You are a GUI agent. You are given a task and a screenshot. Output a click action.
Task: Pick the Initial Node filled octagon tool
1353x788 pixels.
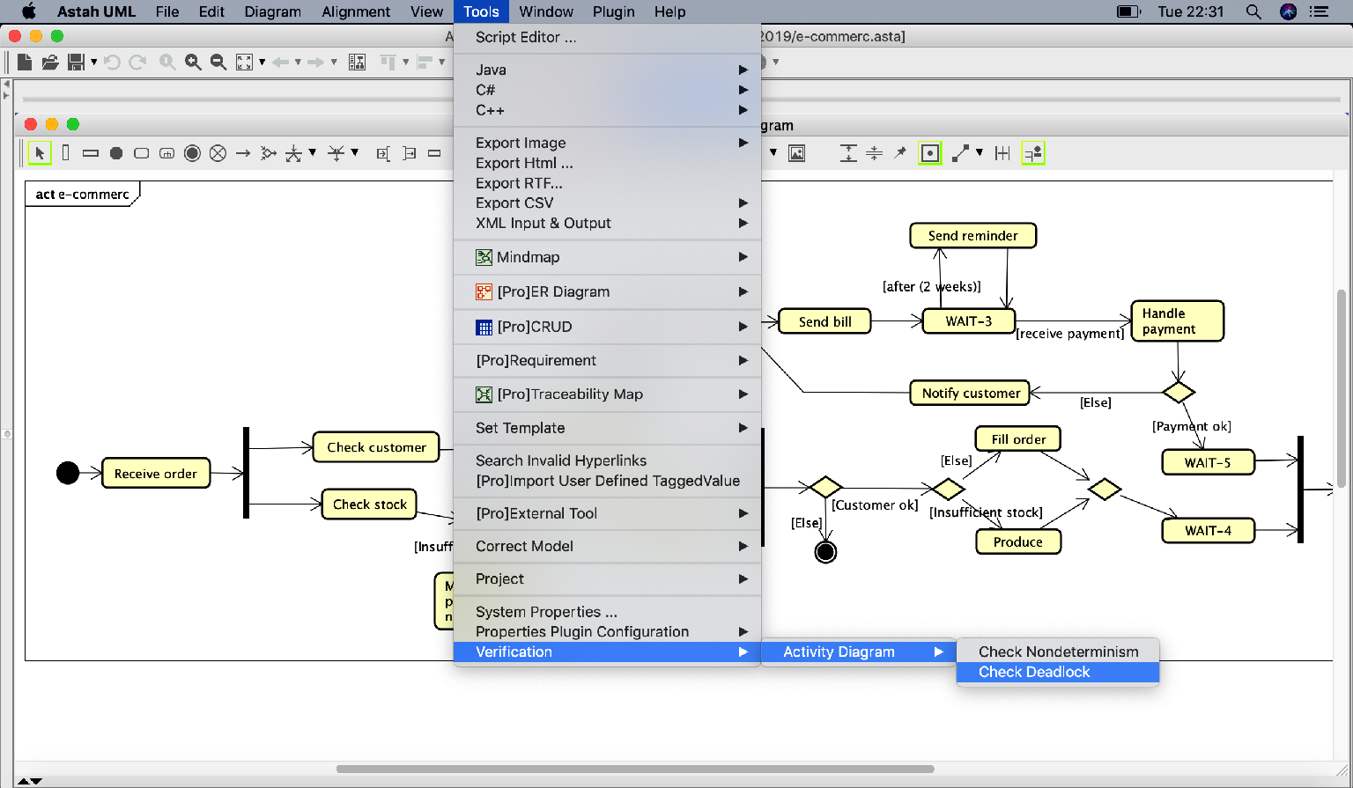115,153
